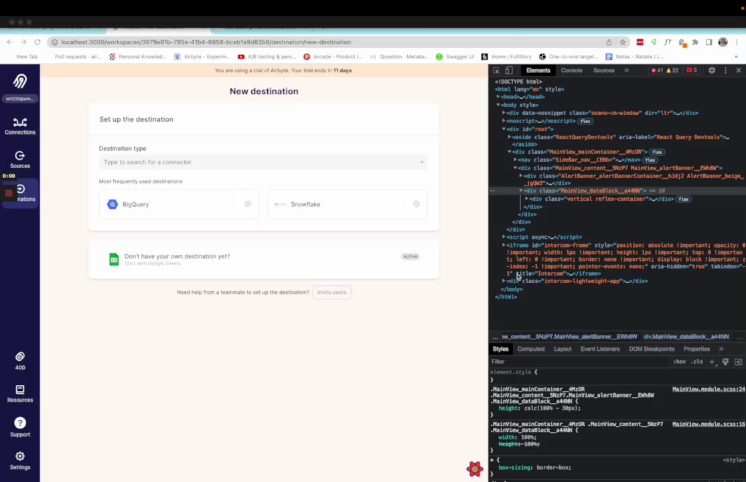Open the 'Pull requests' bookmark
The height and width of the screenshot is (482, 746).
(x=78, y=57)
